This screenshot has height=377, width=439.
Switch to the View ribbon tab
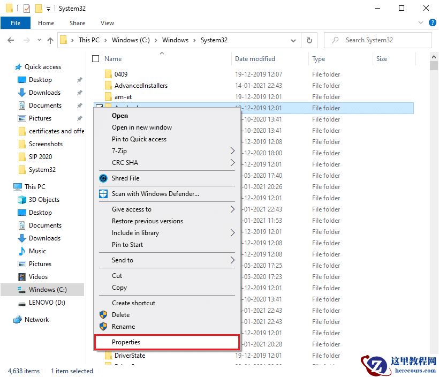(x=107, y=23)
